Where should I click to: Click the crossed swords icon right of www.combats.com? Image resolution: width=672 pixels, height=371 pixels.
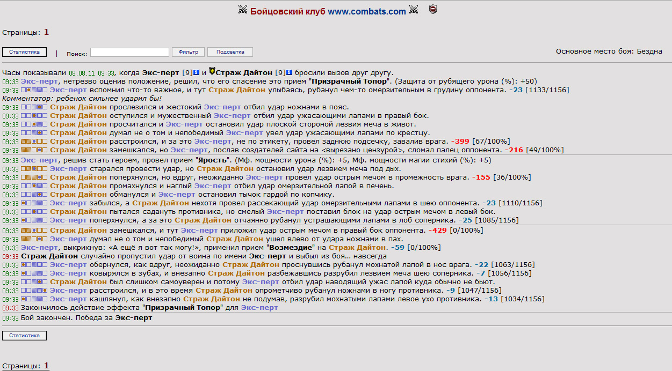pos(413,9)
